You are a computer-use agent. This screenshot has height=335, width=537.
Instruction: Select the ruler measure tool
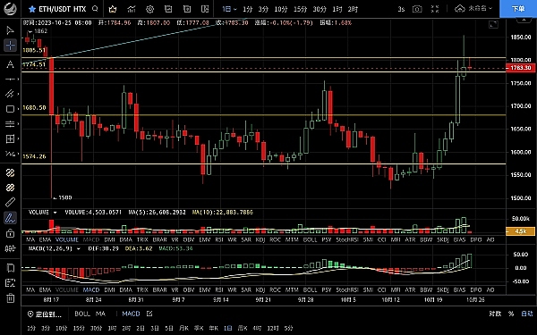point(10,203)
